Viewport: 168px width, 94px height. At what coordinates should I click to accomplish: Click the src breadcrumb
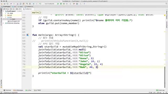[x=14, y=7]
